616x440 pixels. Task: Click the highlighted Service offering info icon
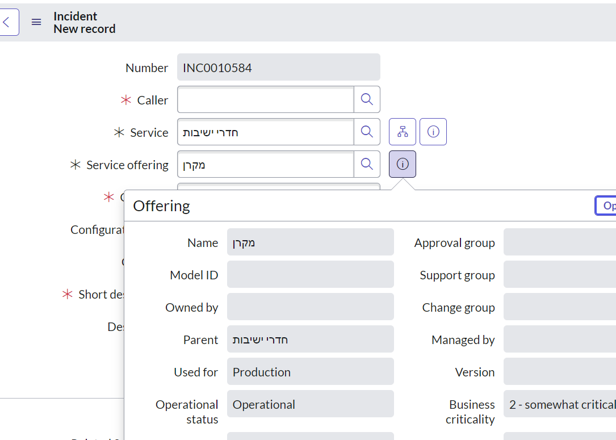(402, 164)
